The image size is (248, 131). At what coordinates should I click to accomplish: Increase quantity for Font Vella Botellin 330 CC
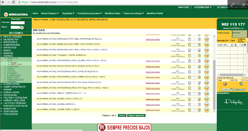[199, 83]
